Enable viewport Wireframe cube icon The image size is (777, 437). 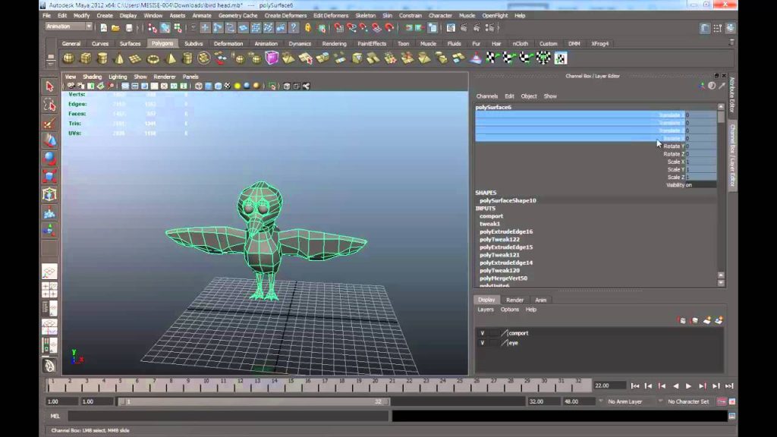click(199, 86)
